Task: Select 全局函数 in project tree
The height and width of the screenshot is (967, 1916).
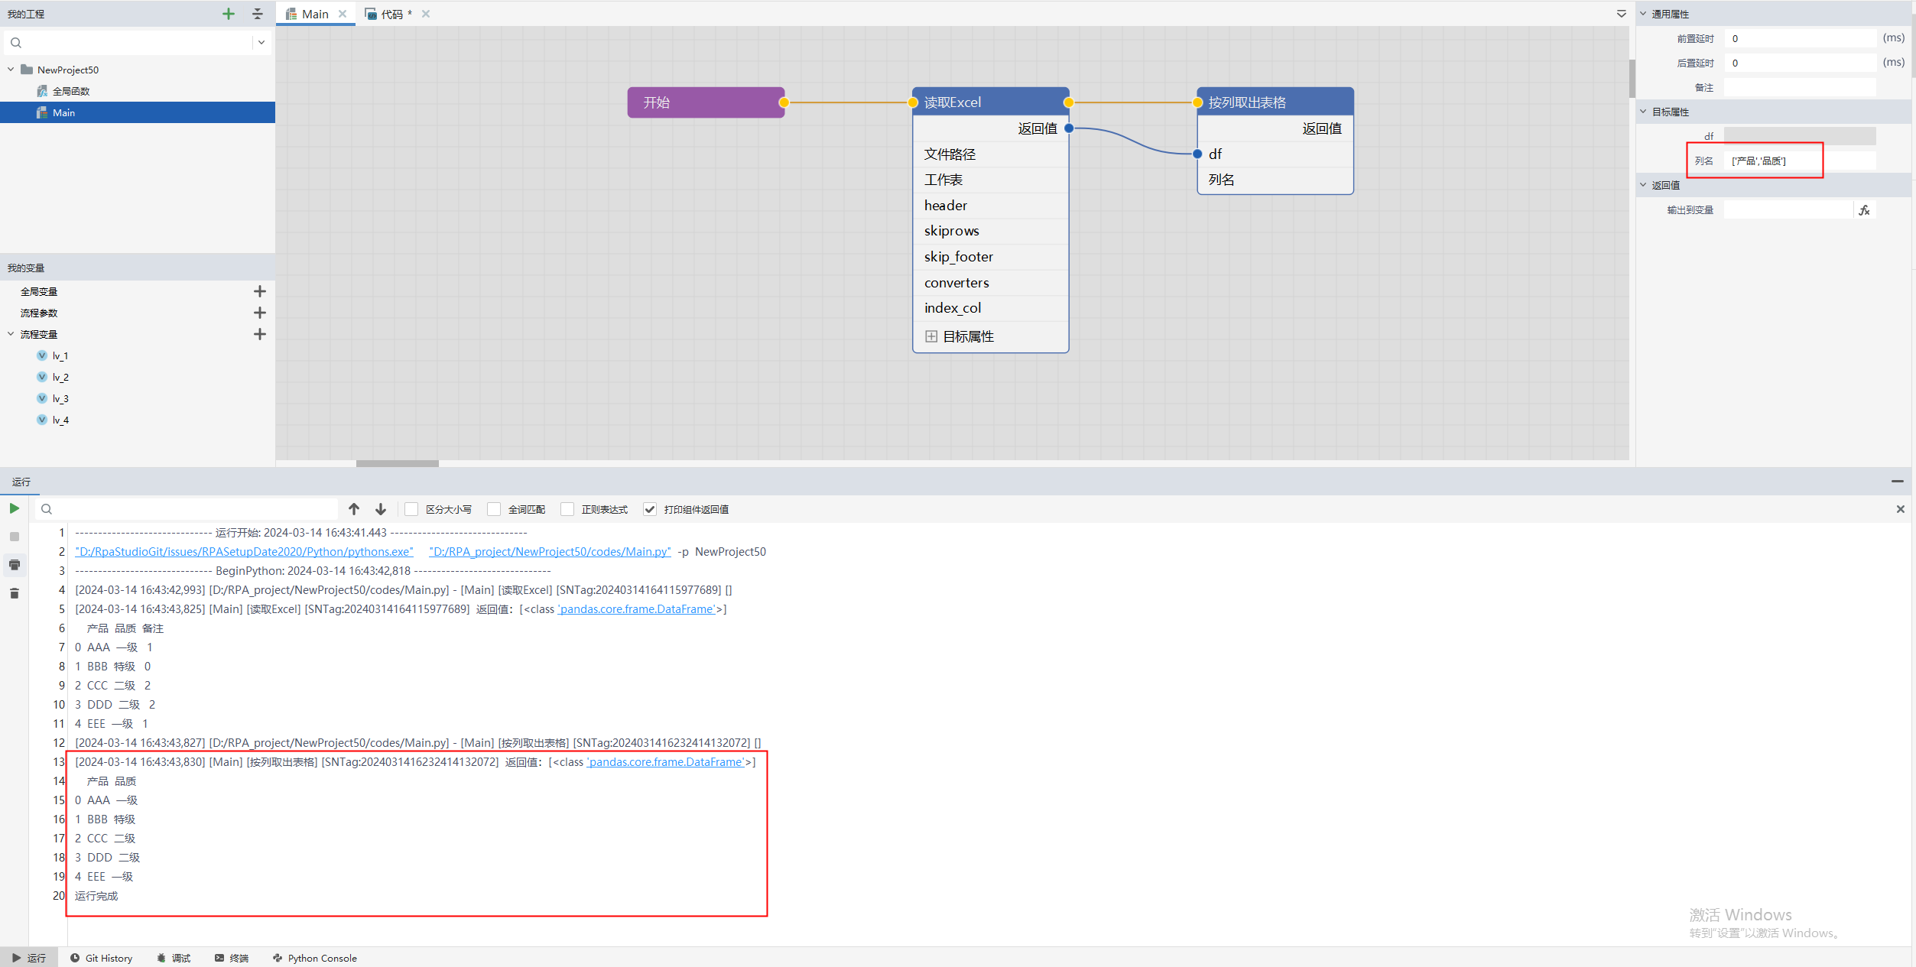Action: pos(70,91)
